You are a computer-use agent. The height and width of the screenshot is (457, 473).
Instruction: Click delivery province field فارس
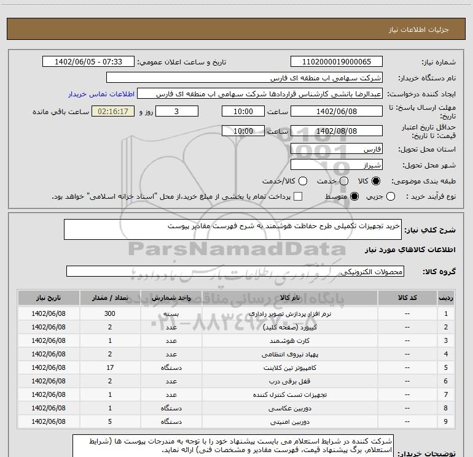coord(337,149)
